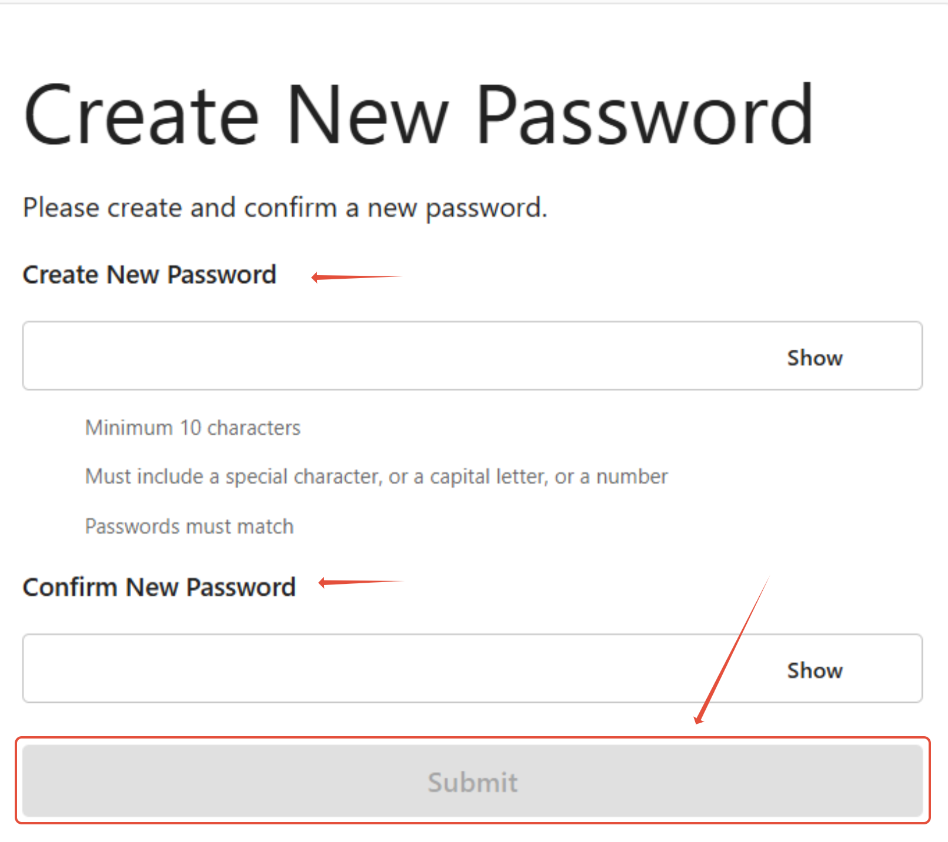This screenshot has height=842, width=948.
Task: Click the word 'Password' in the large heading
Action: (x=645, y=115)
